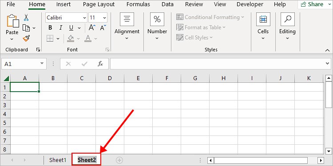Image resolution: width=333 pixels, height=166 pixels.
Task: Add a new sheet with plus icon
Action: (x=119, y=160)
